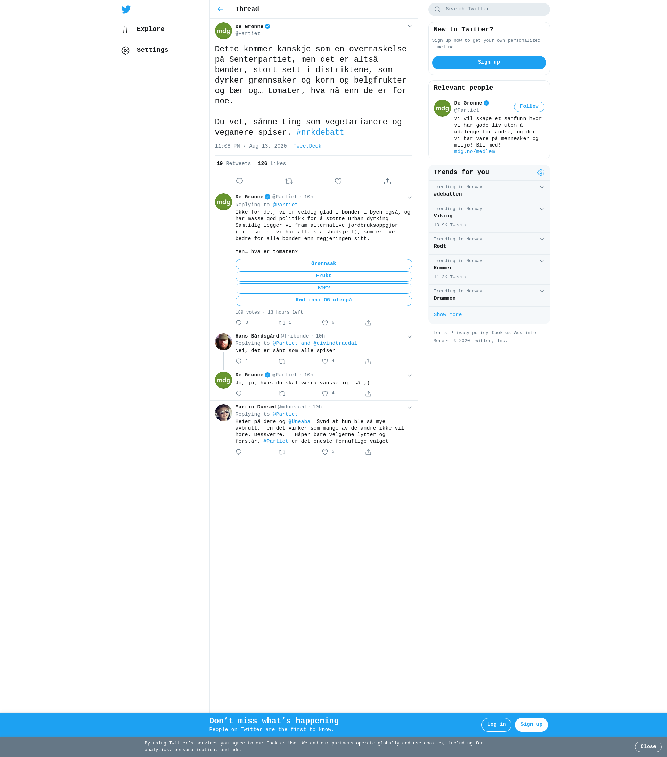Open Trends for you settings gear
Screen dimensions: 667x757
coord(541,173)
